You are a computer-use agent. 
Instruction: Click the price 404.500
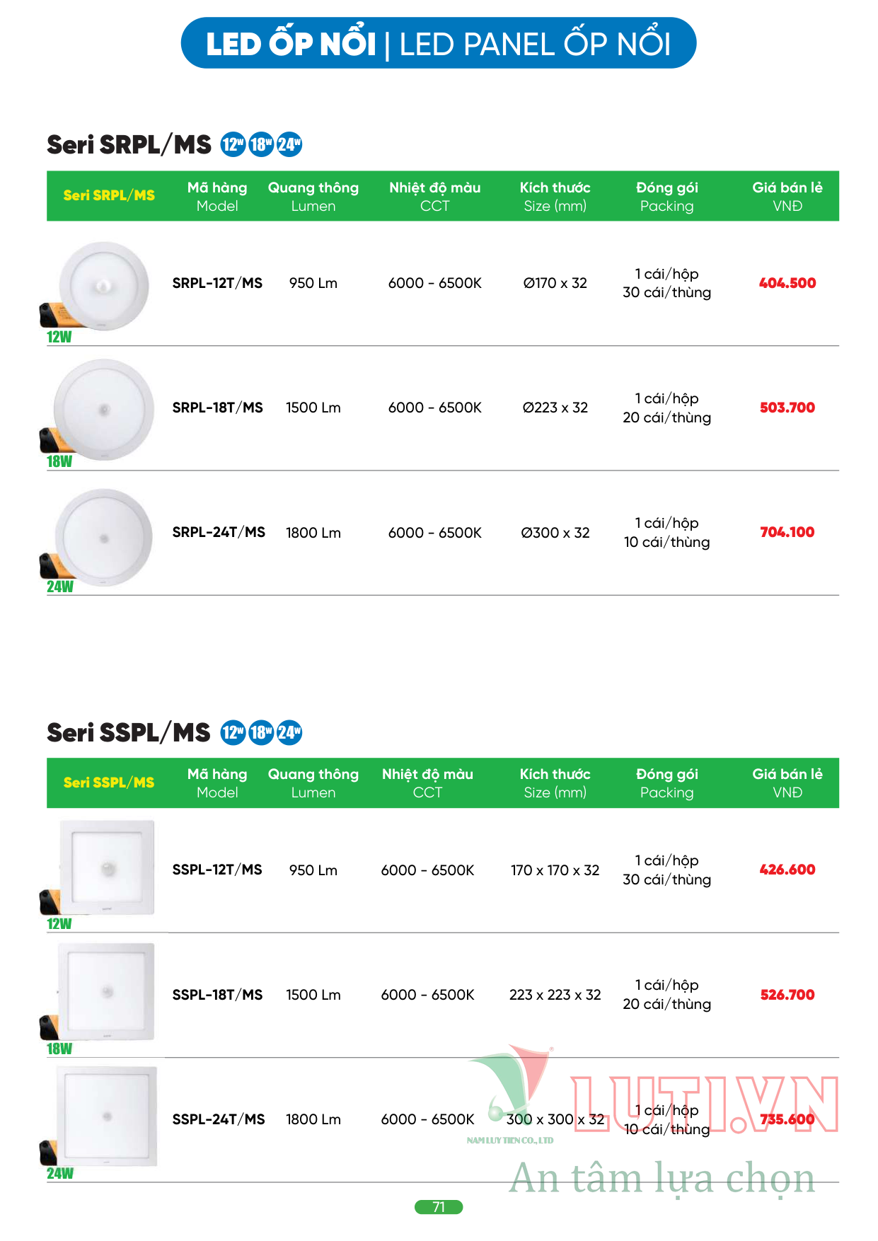tap(787, 283)
